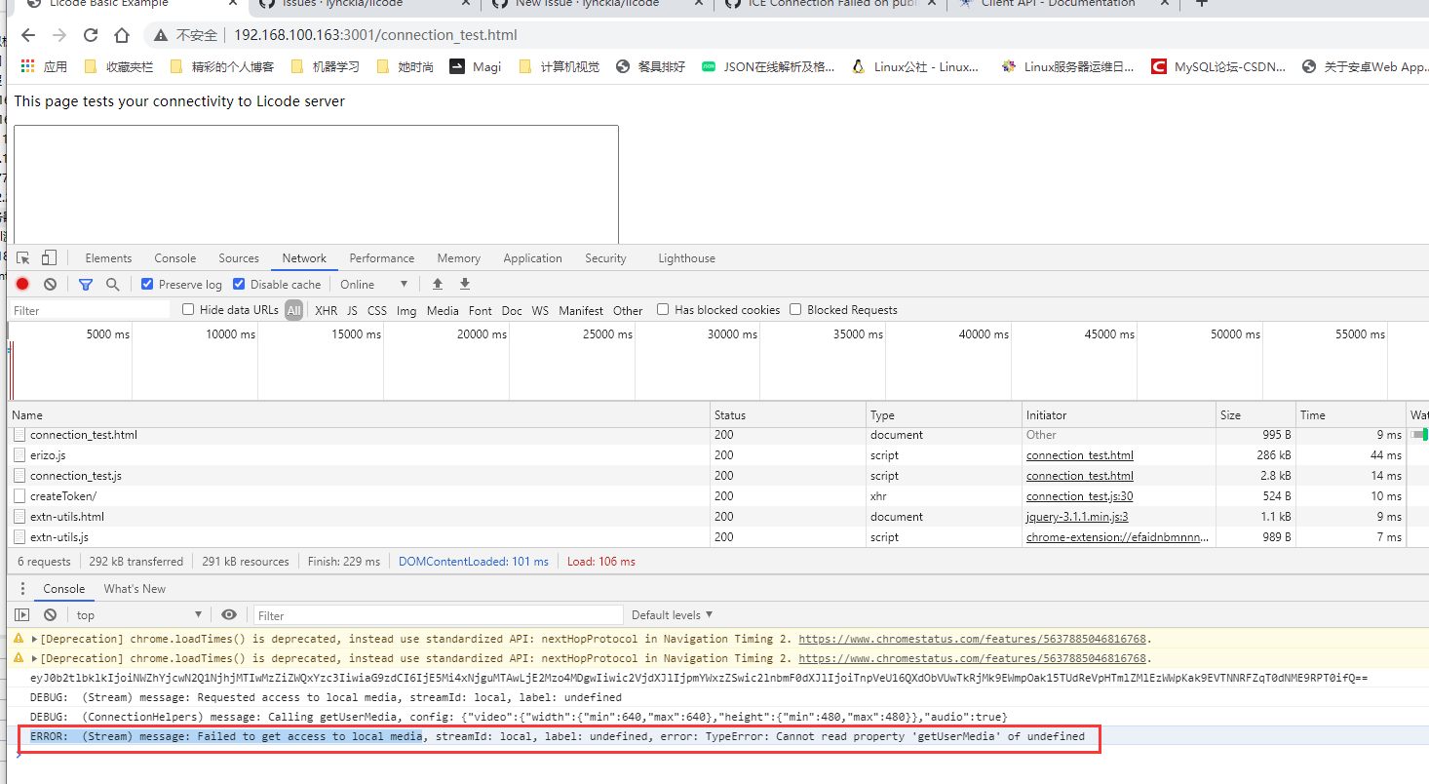
Task: Open first chromestatus.com features link
Action: pos(974,639)
